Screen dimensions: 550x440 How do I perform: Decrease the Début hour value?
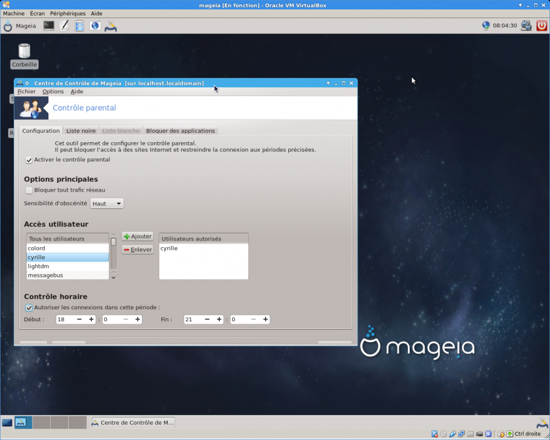79,319
